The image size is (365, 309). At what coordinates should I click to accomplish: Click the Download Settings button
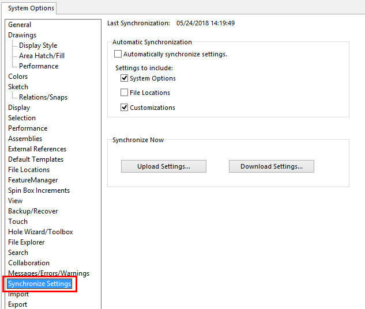point(271,166)
